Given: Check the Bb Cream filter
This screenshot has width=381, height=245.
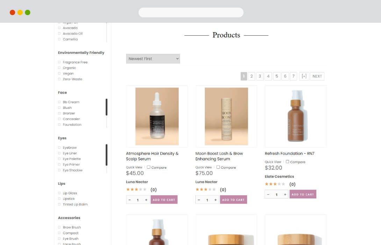Looking at the screenshot, I should (59, 102).
